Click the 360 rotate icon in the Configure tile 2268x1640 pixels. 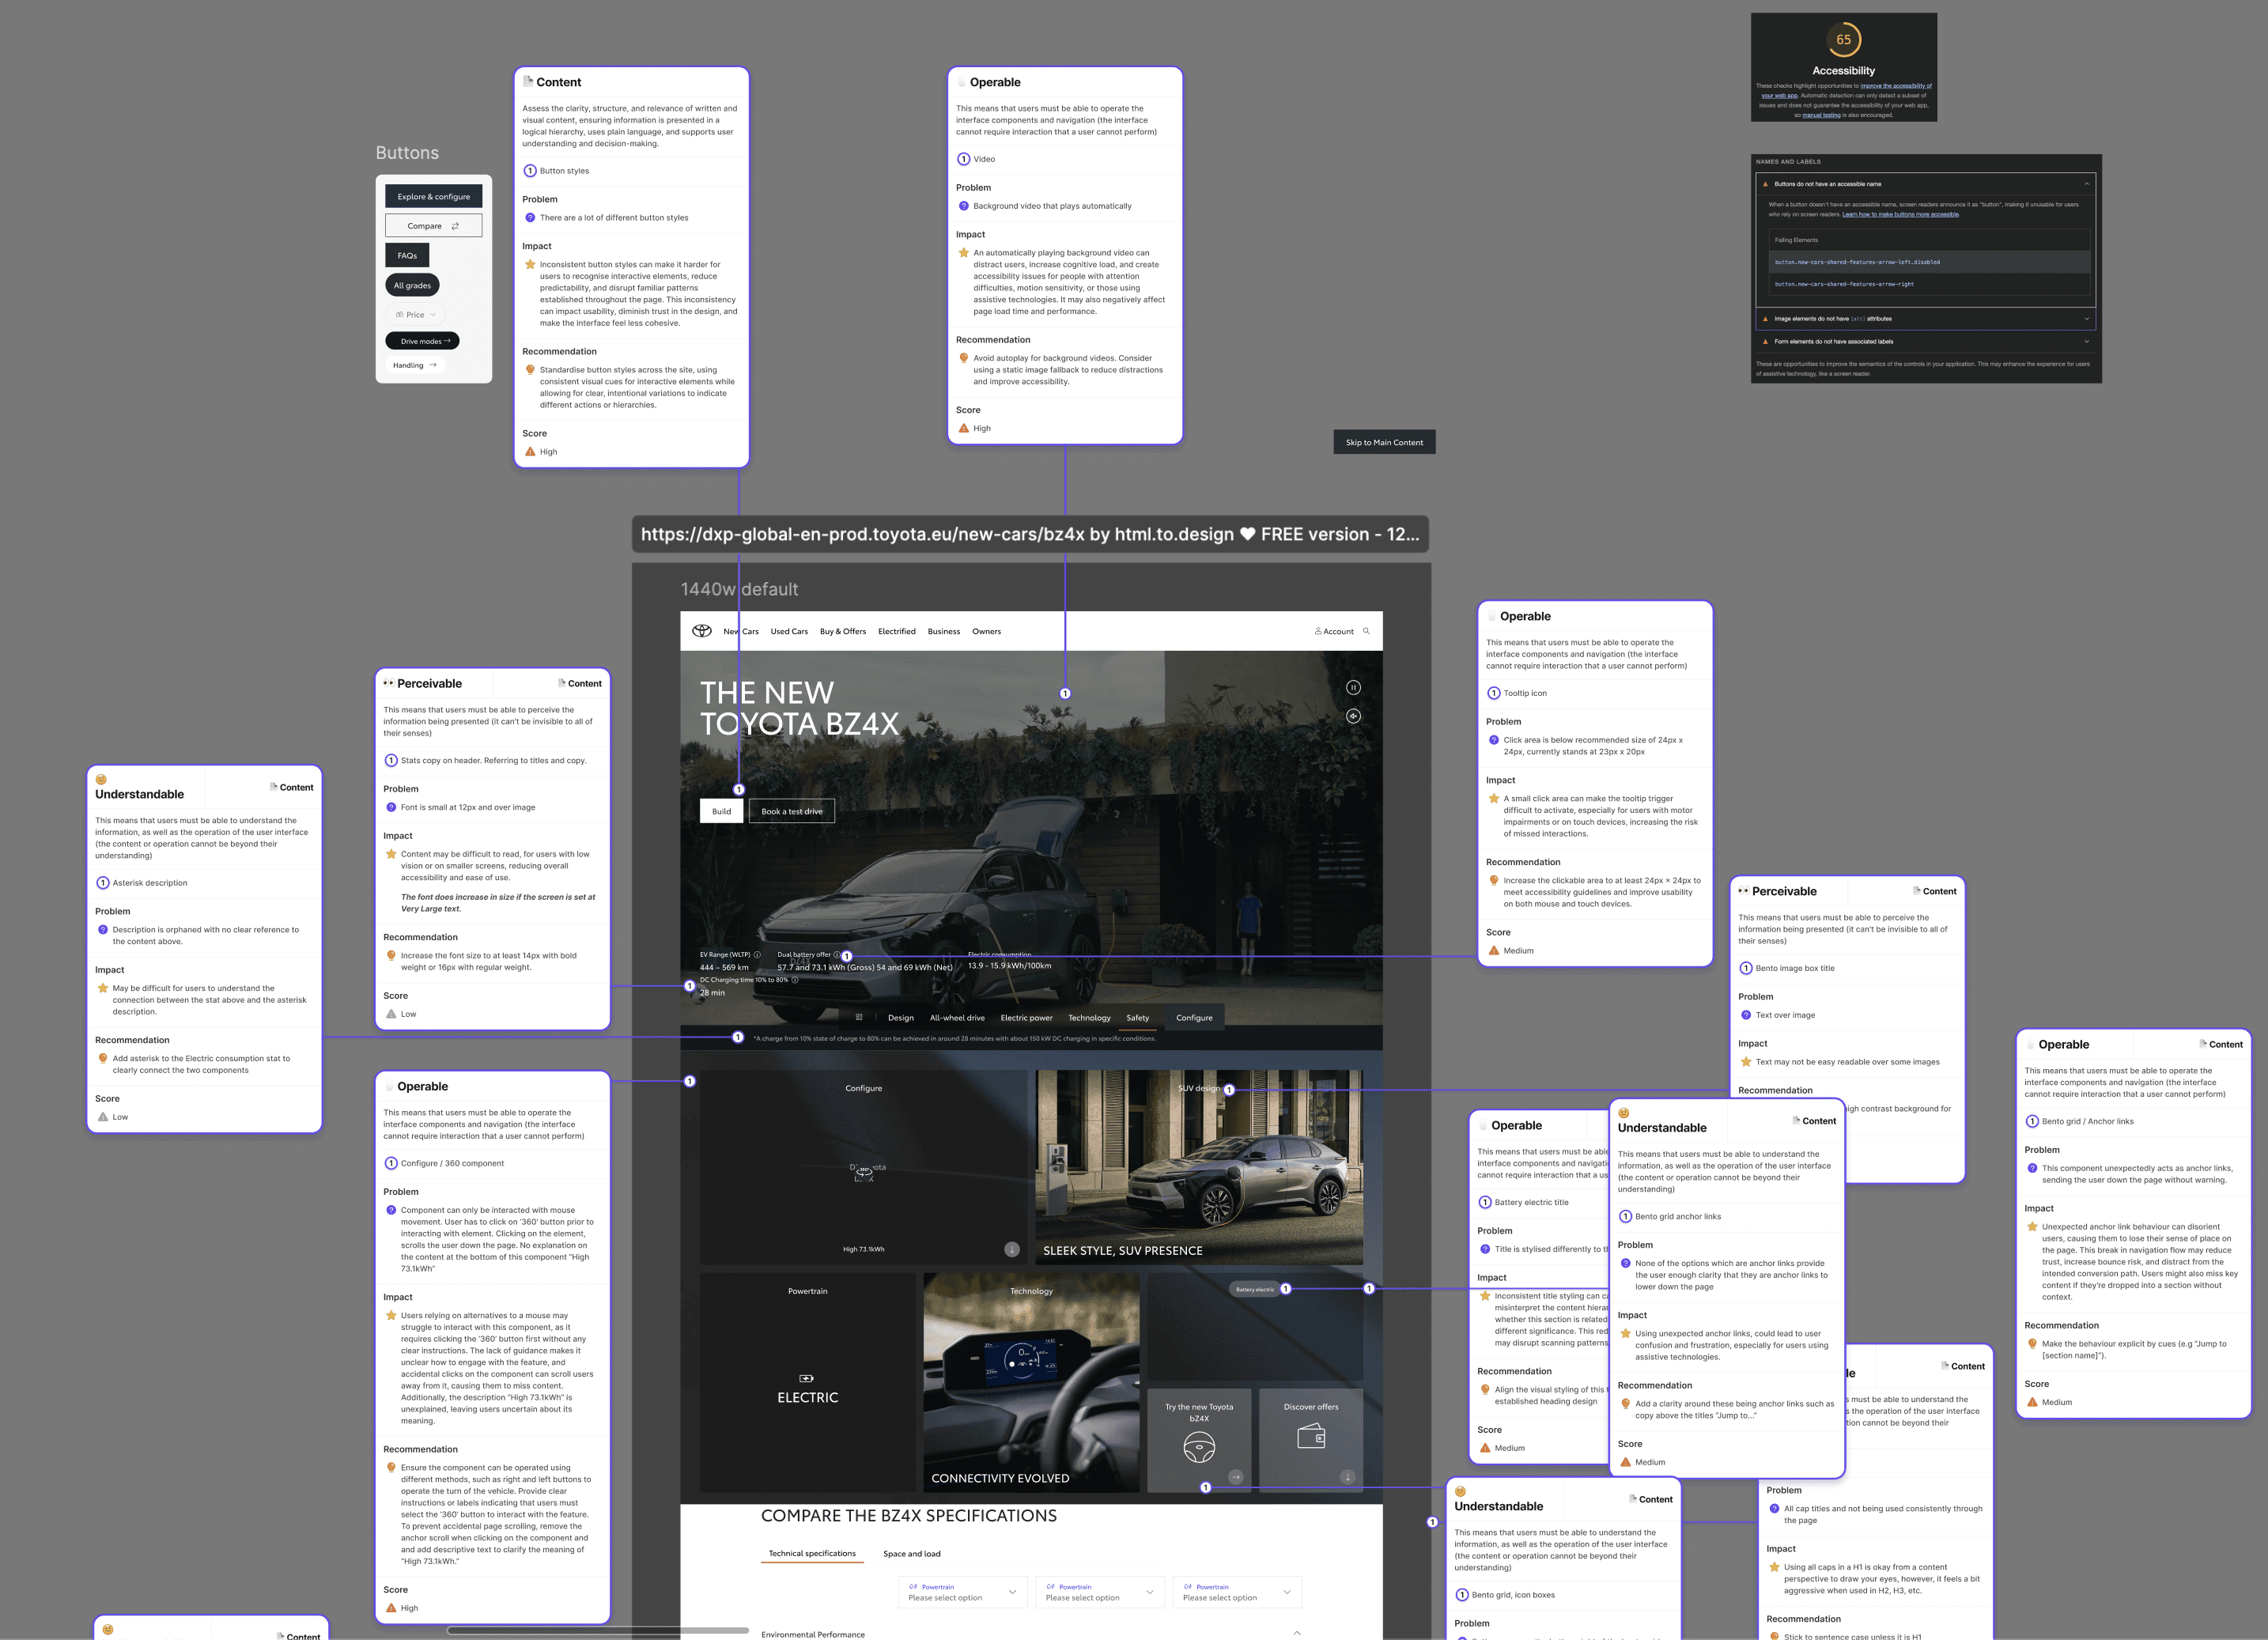tap(864, 1172)
